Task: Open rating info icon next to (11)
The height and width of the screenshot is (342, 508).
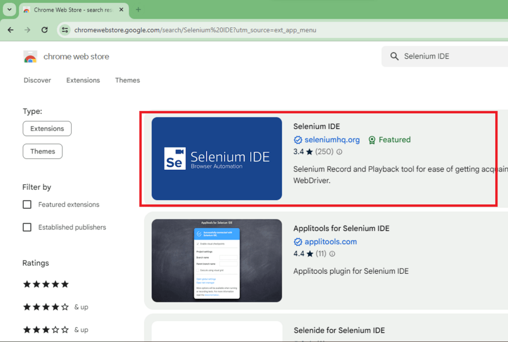Action: tap(332, 254)
